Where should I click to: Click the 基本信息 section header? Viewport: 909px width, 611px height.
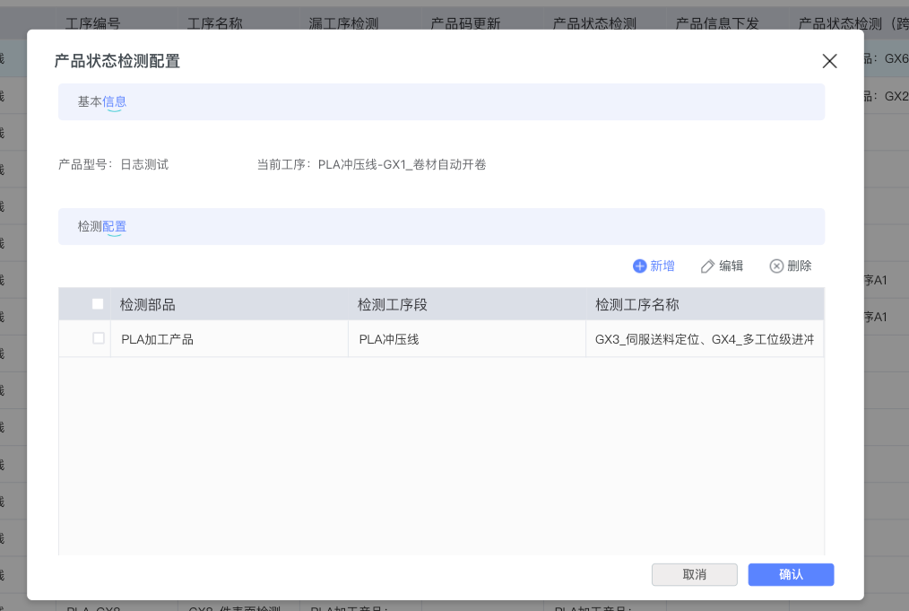[x=102, y=102]
